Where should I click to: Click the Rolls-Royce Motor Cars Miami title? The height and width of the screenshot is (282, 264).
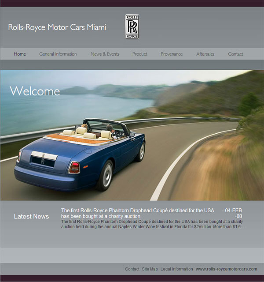57,27
